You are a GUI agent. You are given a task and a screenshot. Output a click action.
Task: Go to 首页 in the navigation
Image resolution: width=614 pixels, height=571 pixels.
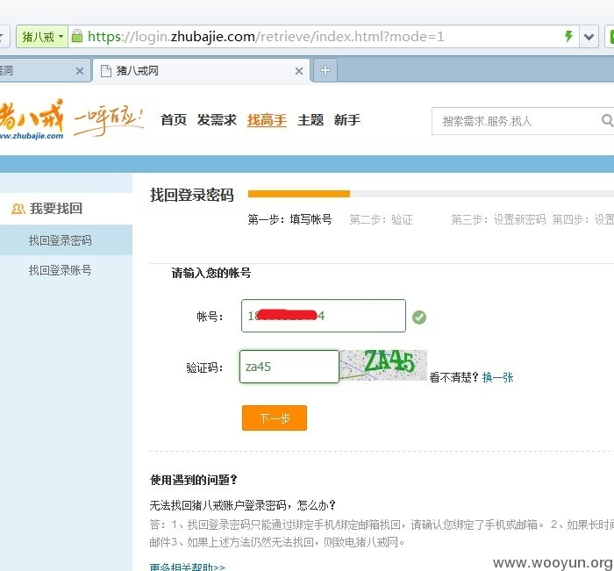pos(174,120)
